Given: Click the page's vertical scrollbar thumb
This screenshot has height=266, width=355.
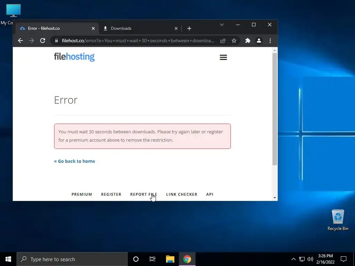Looking at the screenshot, I should pyautogui.click(x=275, y=109).
